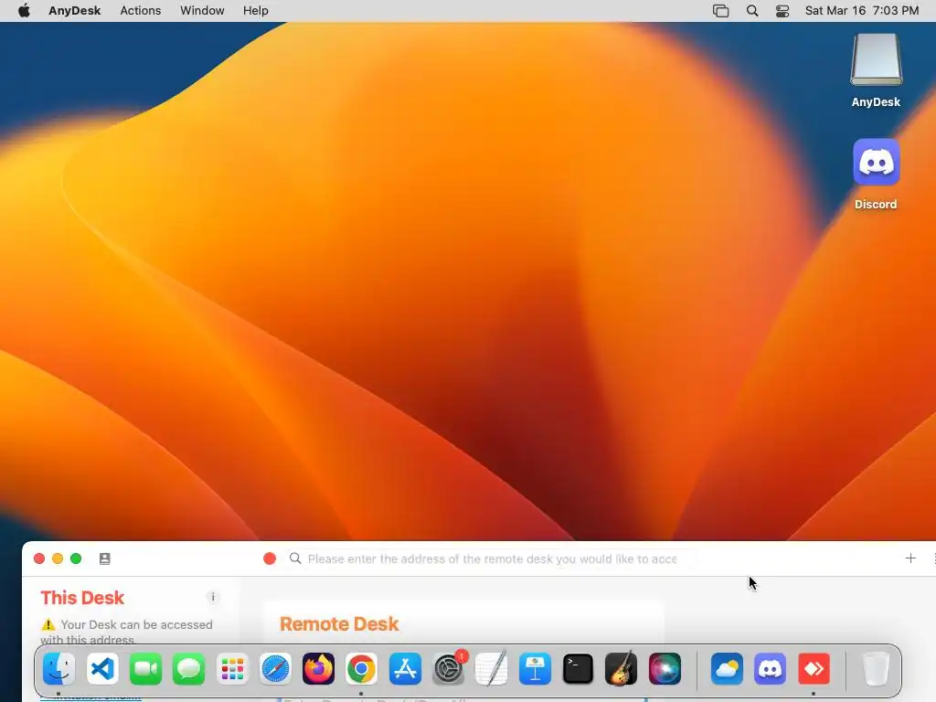Open Safari from the Dock
This screenshot has height=702, width=936.
[275, 668]
